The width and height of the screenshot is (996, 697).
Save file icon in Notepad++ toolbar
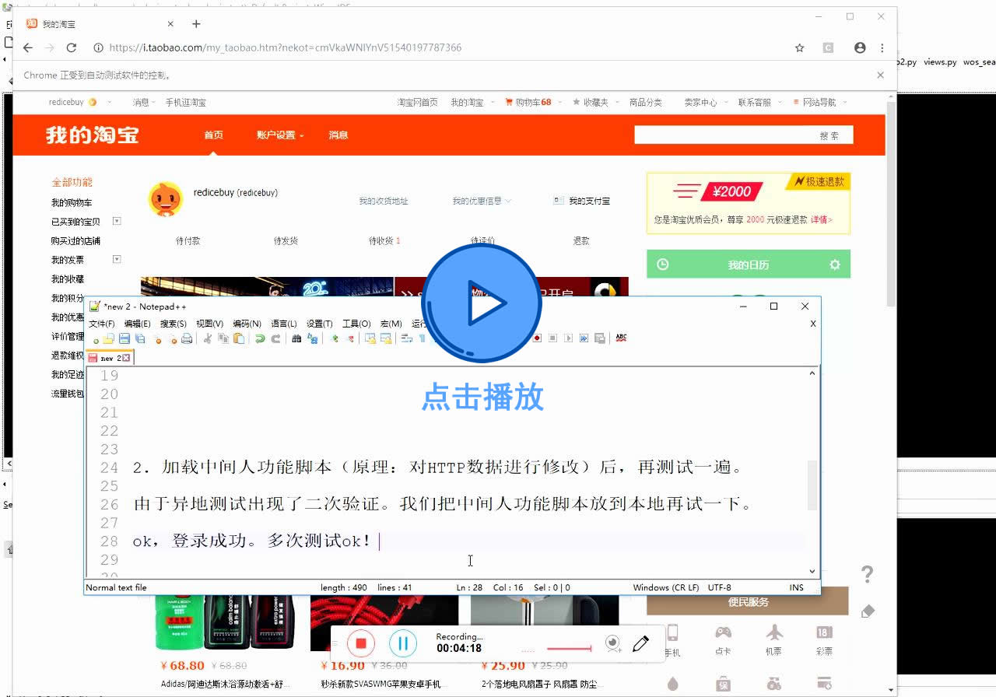pyautogui.click(x=124, y=338)
